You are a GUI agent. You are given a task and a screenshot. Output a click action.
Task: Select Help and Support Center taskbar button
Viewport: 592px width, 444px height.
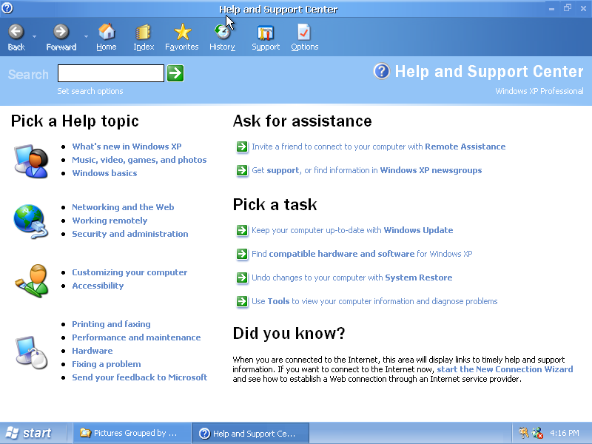[251, 433]
